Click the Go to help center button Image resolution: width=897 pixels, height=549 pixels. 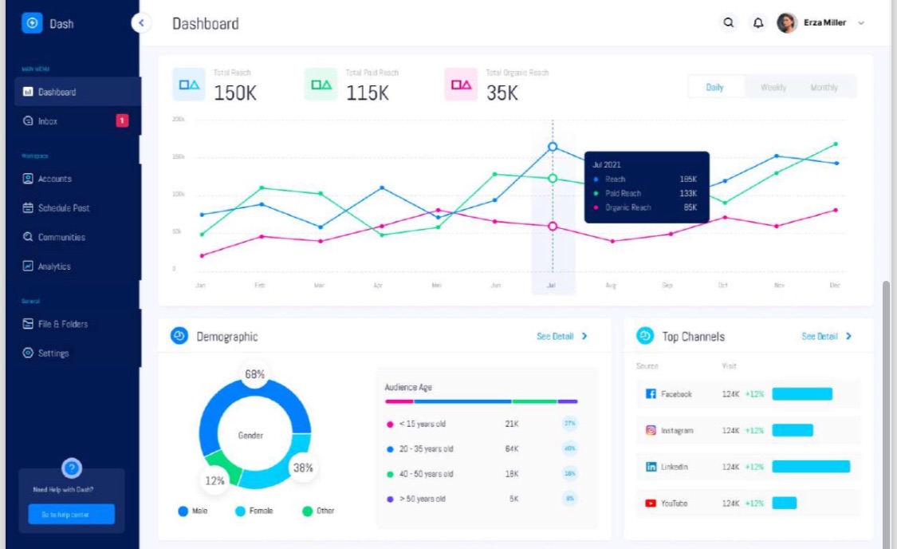[x=72, y=515]
